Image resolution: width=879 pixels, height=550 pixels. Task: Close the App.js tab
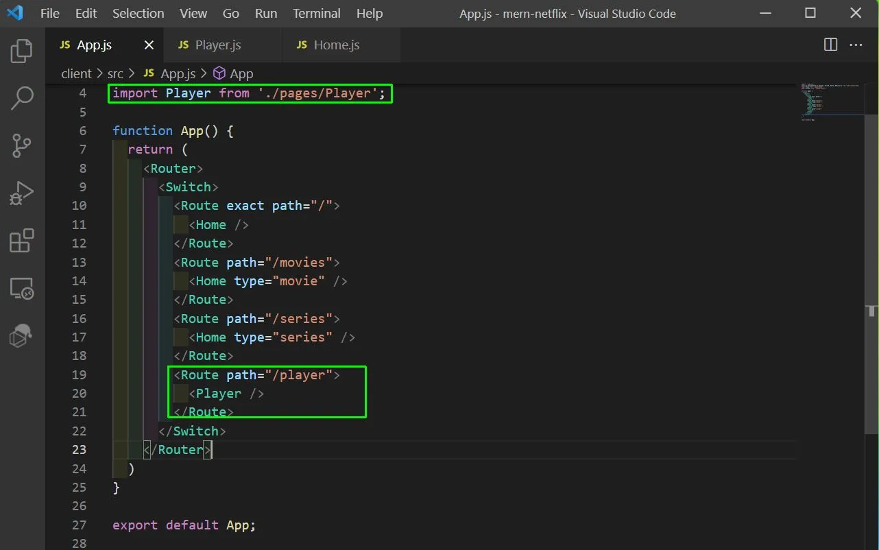click(x=149, y=45)
